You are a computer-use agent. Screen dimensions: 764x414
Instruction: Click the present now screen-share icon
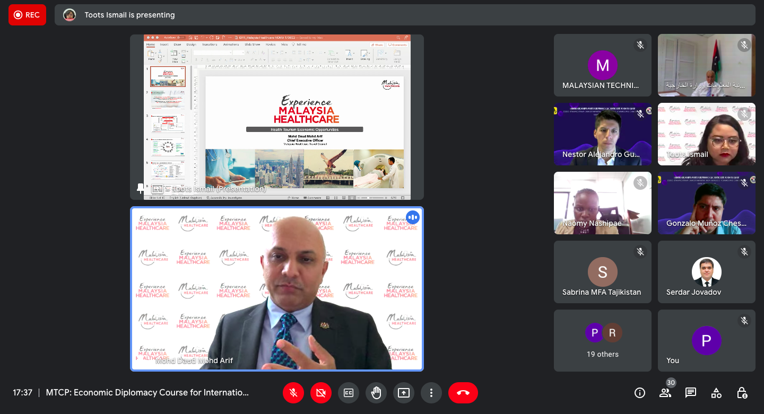pos(404,393)
